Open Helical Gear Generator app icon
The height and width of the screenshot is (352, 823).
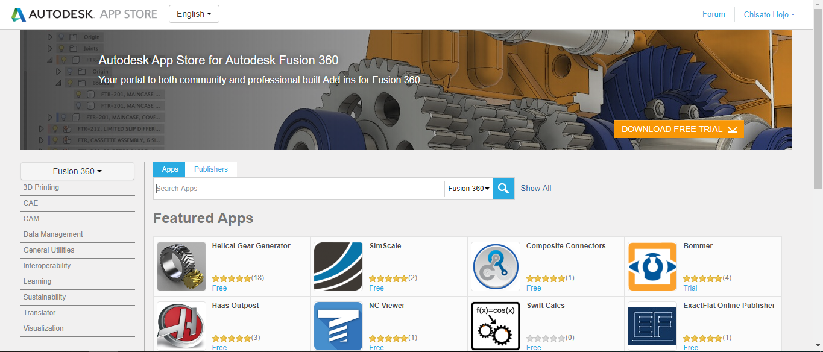coord(181,266)
